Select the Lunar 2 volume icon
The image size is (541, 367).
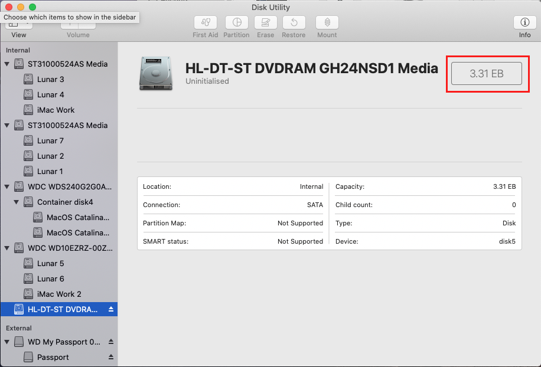click(28, 156)
